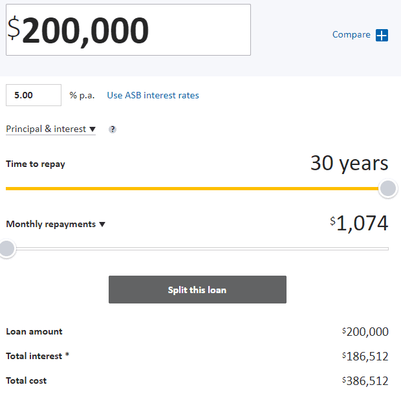Click the yellow Time to repay track
Screen dimensions: 401x396
click(x=194, y=188)
